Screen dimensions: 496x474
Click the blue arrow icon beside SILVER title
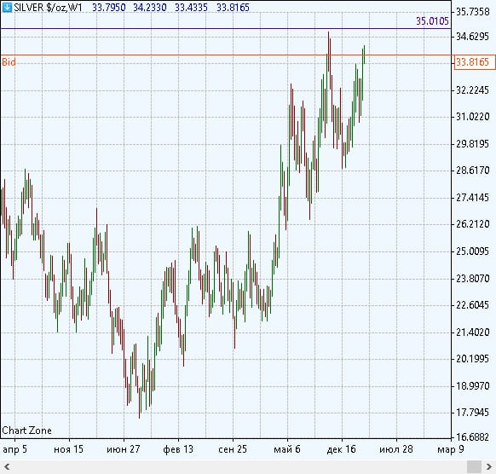pos(7,8)
